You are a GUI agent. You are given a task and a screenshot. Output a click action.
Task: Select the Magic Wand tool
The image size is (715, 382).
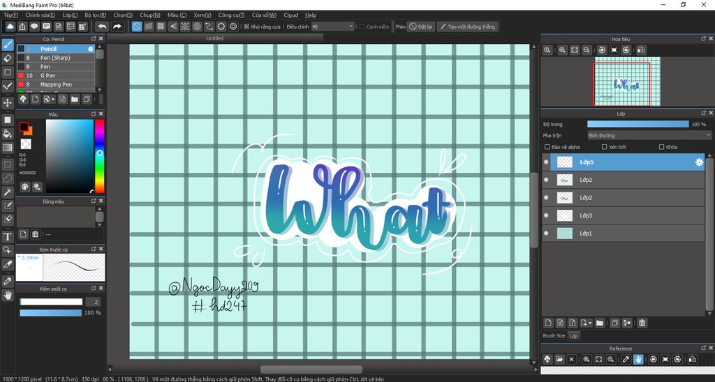pyautogui.click(x=7, y=192)
